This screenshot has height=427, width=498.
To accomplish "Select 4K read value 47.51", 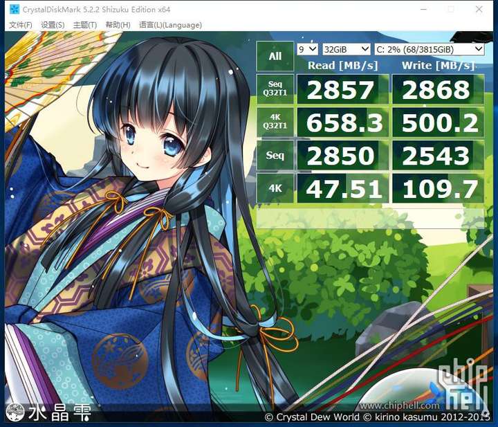I will (342, 188).
